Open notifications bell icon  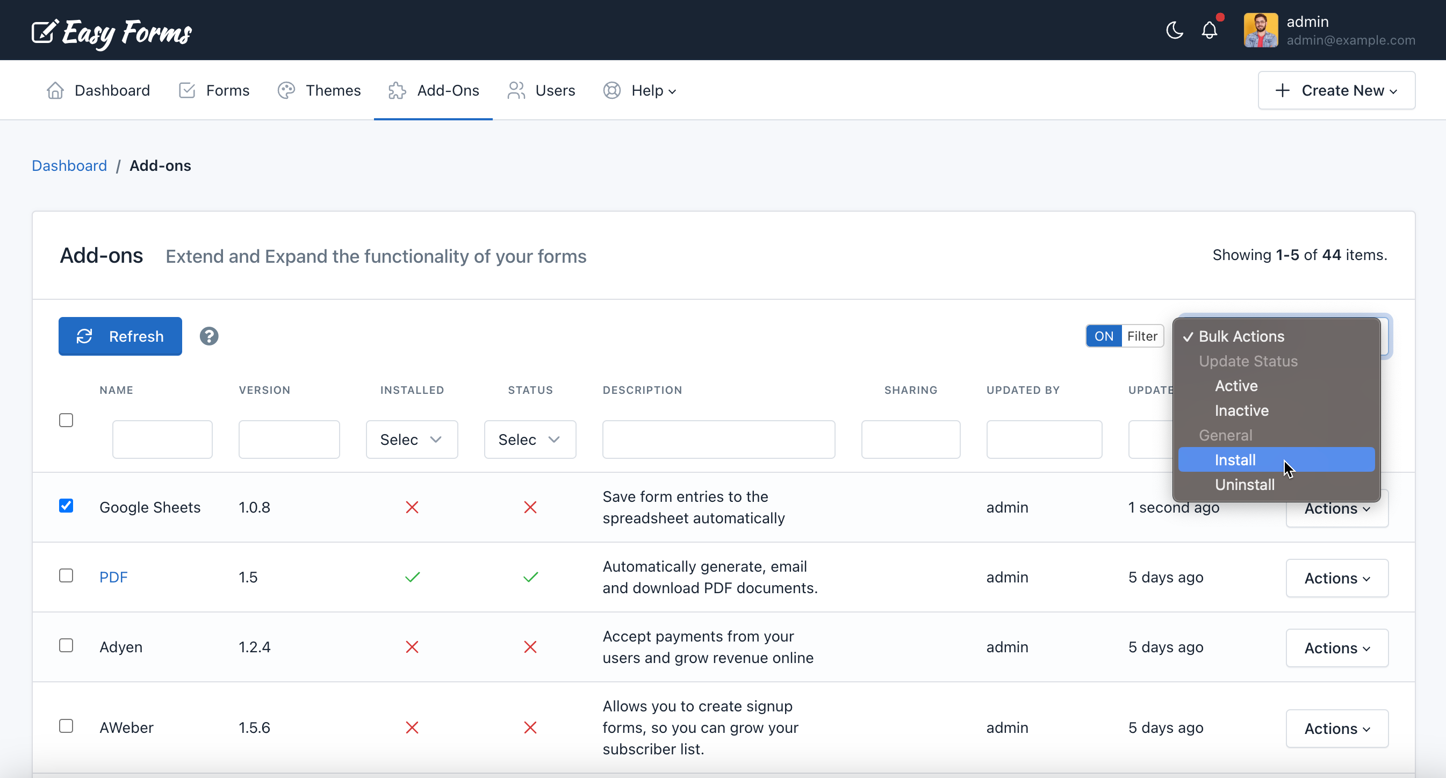1209,30
